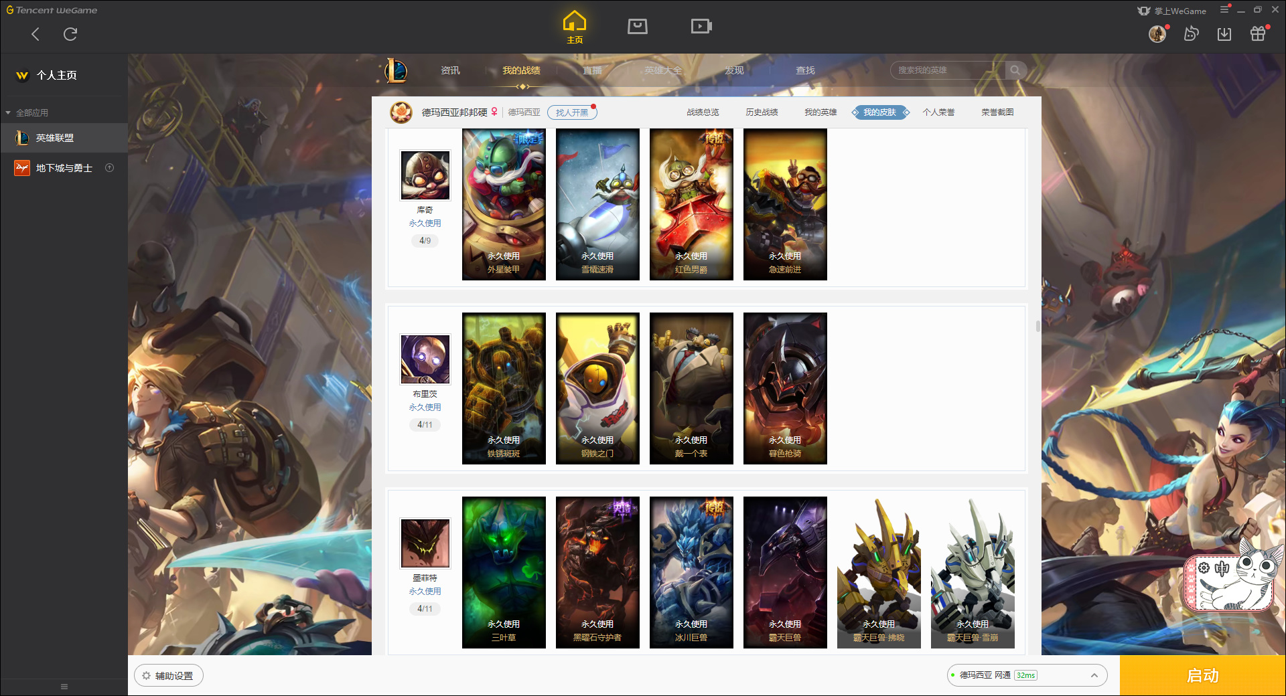This screenshot has width=1286, height=696.
Task: Switch to the 我的战绩 tab
Action: pos(521,70)
